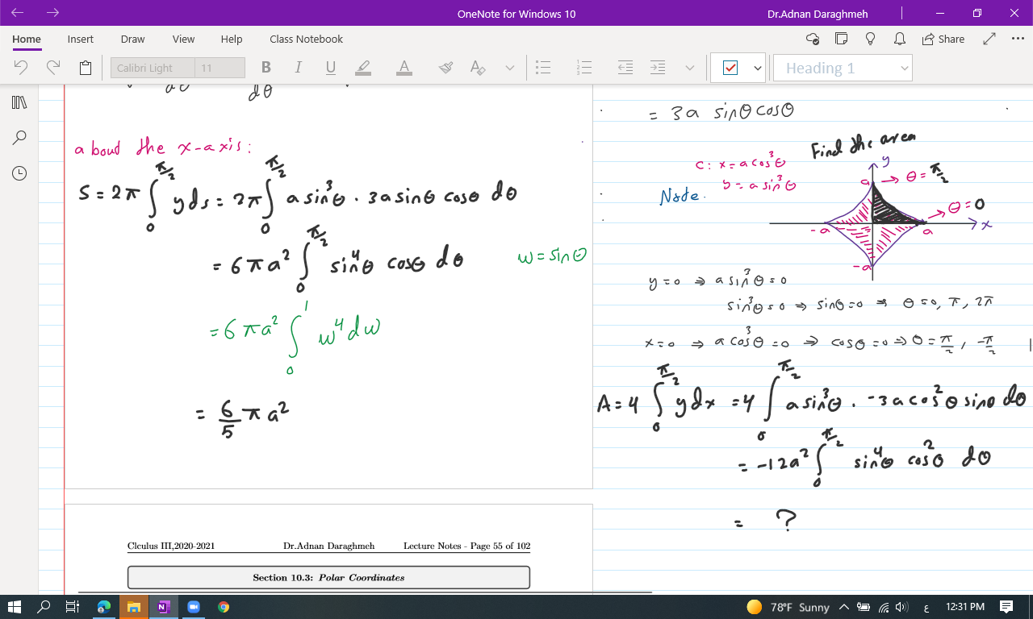Go forward with the title bar arrow
The height and width of the screenshot is (619, 1033).
tap(53, 13)
